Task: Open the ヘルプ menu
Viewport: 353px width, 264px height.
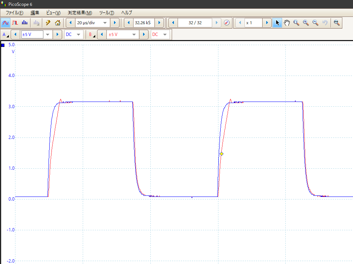Action: coord(126,13)
